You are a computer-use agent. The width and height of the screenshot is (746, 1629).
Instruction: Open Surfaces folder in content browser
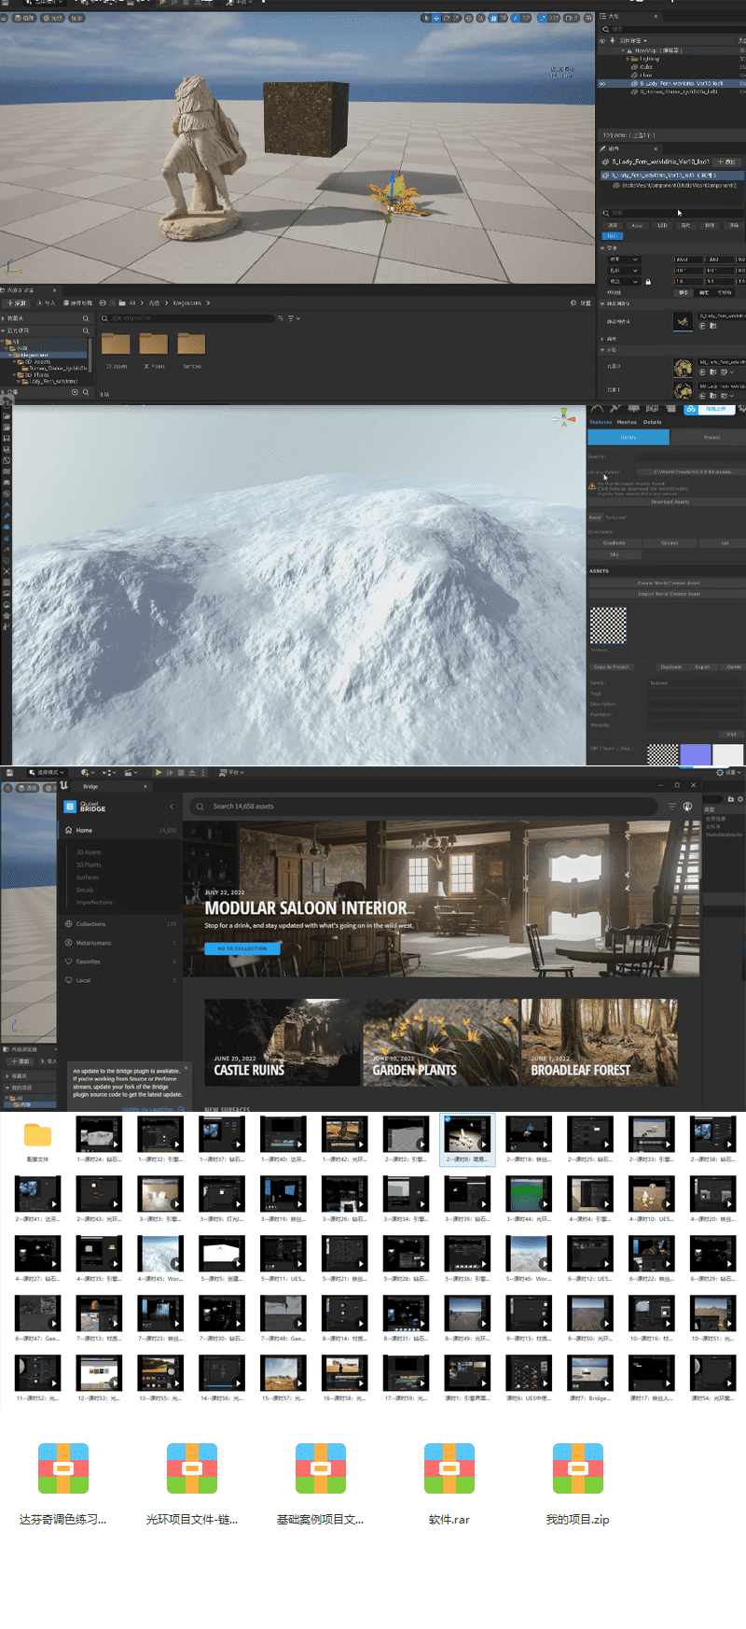(x=190, y=344)
